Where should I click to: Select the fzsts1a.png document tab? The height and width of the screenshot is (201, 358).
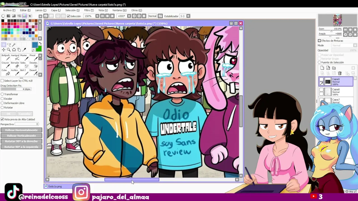pos(58,186)
